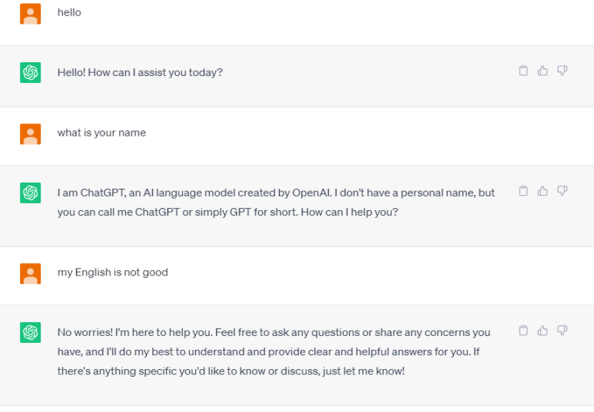The image size is (594, 412).
Task: Click ChatGPT logo next to 'No worries!' message
Action: [x=30, y=332]
